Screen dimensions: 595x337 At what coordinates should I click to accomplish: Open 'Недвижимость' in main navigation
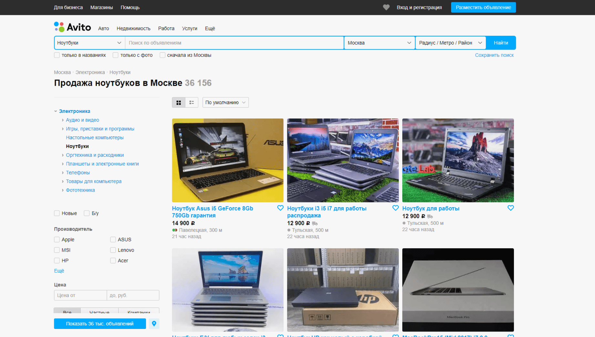coord(133,28)
